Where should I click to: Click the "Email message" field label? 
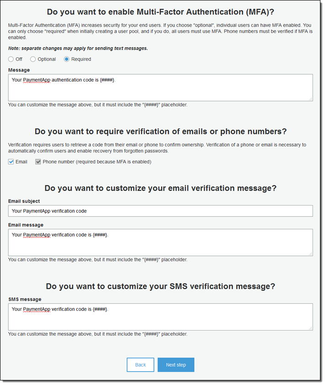(26, 225)
